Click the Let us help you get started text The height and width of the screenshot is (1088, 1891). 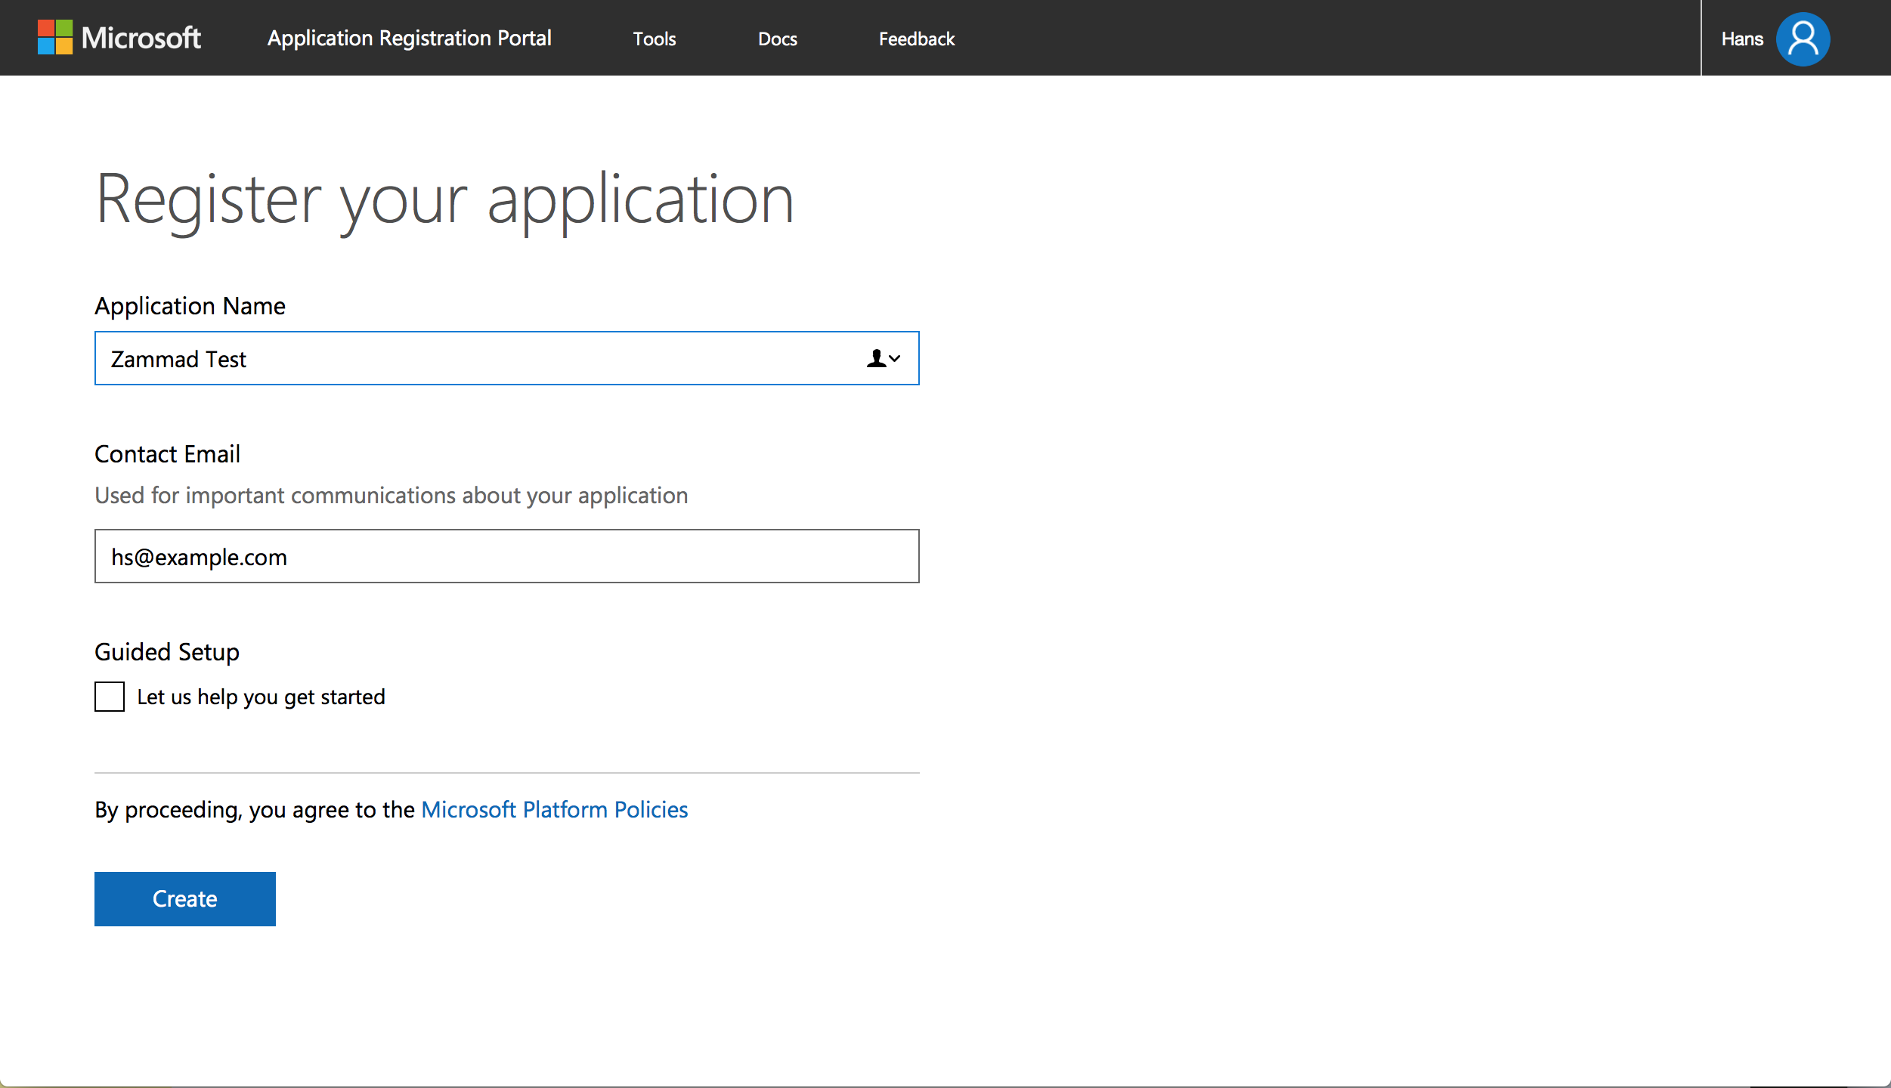261,697
